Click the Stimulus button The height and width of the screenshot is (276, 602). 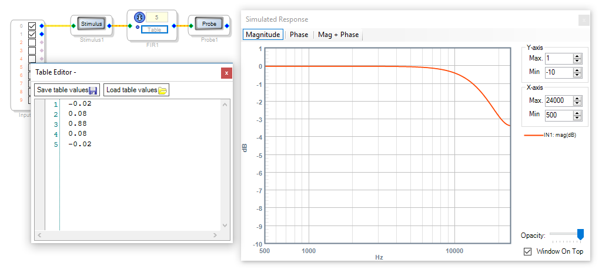tap(91, 23)
